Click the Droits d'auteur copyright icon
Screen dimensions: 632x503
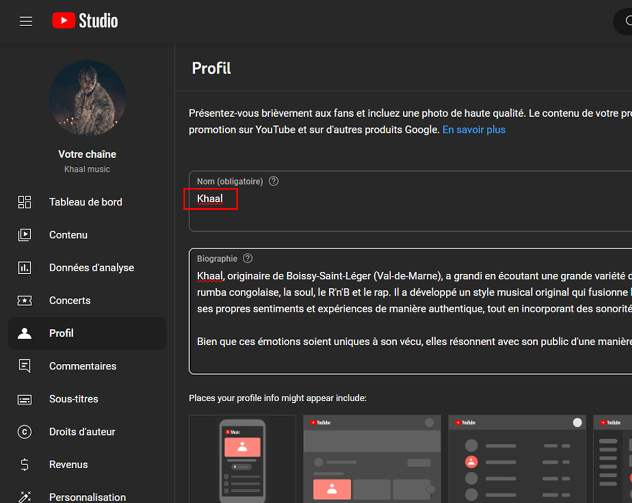(x=25, y=432)
